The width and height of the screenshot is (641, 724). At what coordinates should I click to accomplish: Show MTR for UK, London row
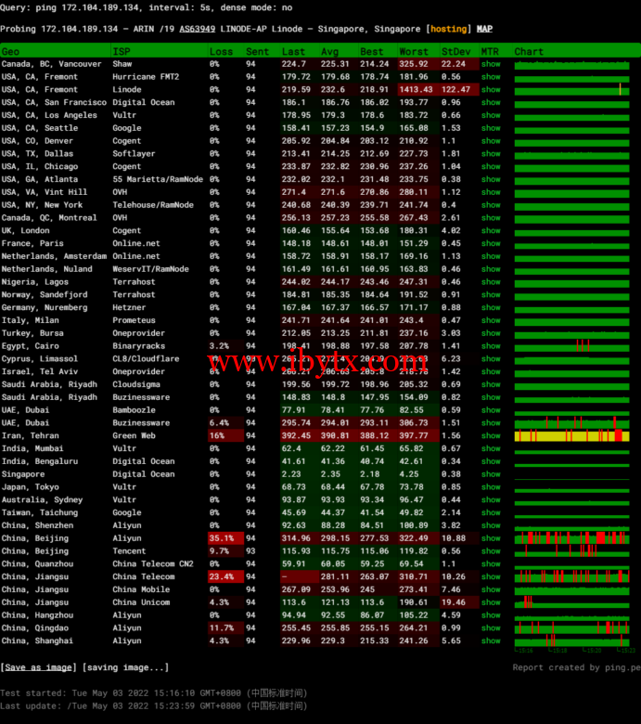[491, 230]
